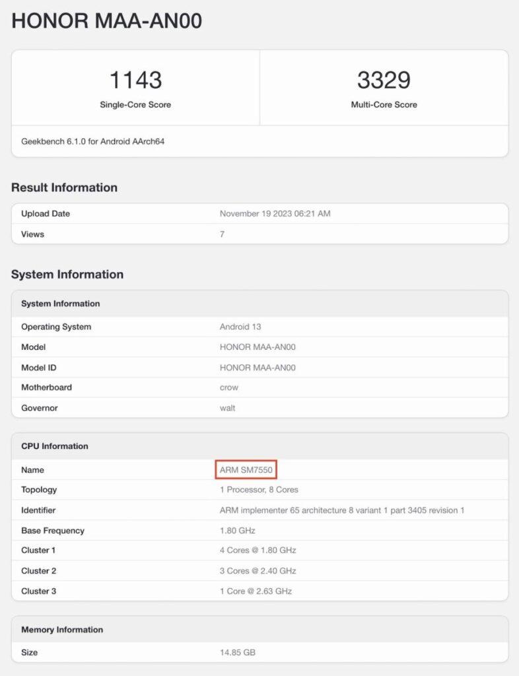
Task: Click the Base Frequency label
Action: pyautogui.click(x=53, y=531)
